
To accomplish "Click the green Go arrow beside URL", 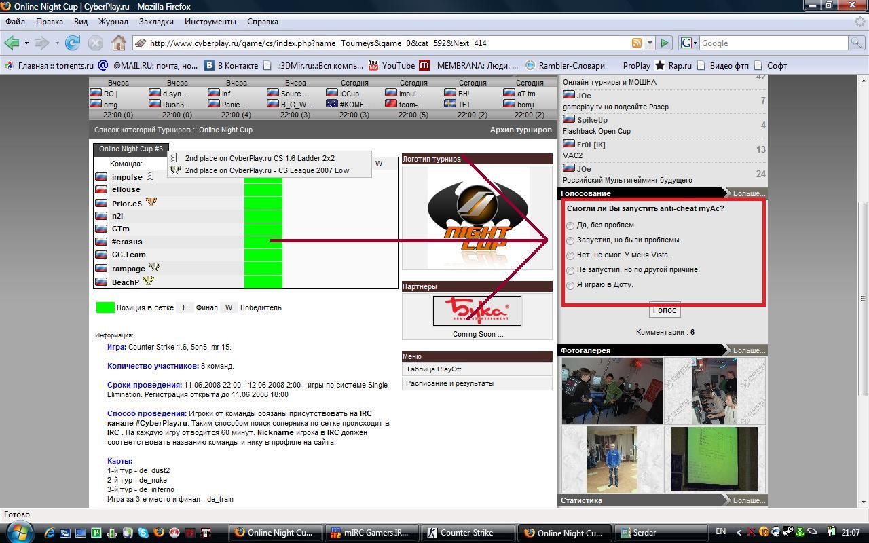I will 665,43.
